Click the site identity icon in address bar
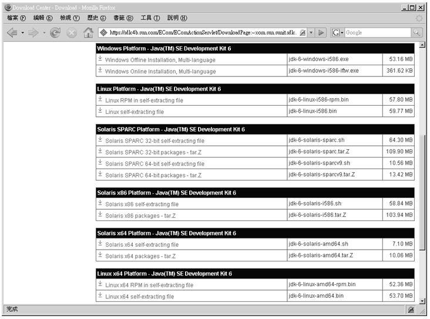Viewport: 430px width, 319px height. [103, 33]
